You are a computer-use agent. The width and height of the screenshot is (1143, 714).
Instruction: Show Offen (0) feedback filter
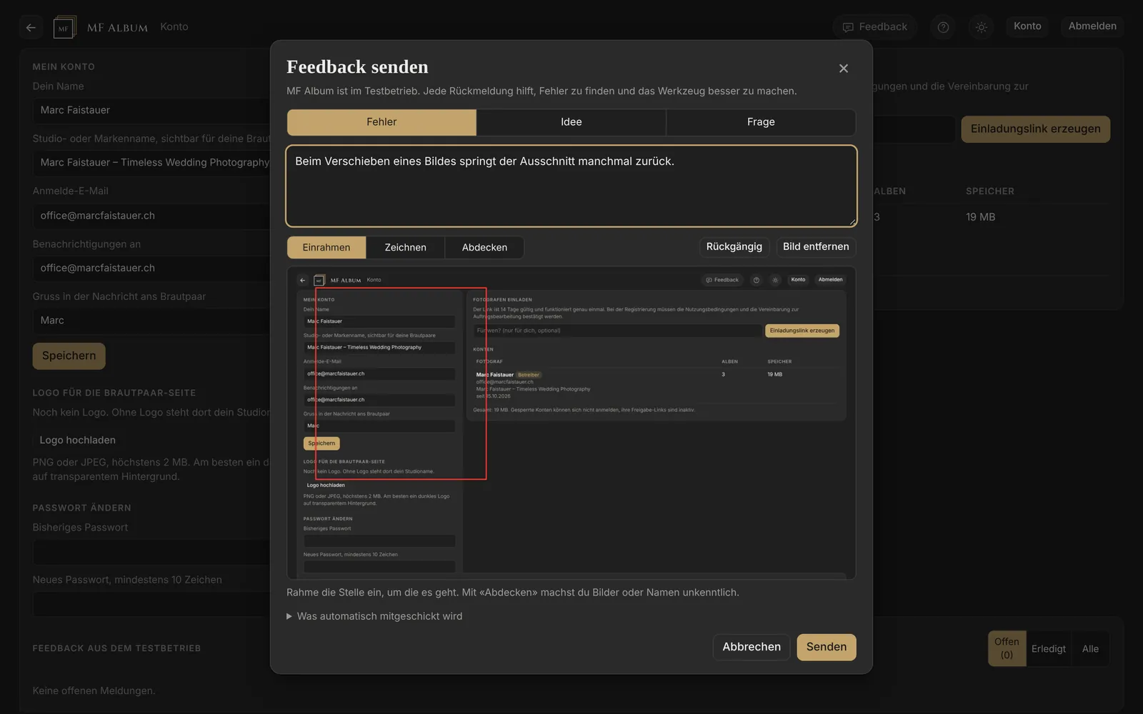1007,648
